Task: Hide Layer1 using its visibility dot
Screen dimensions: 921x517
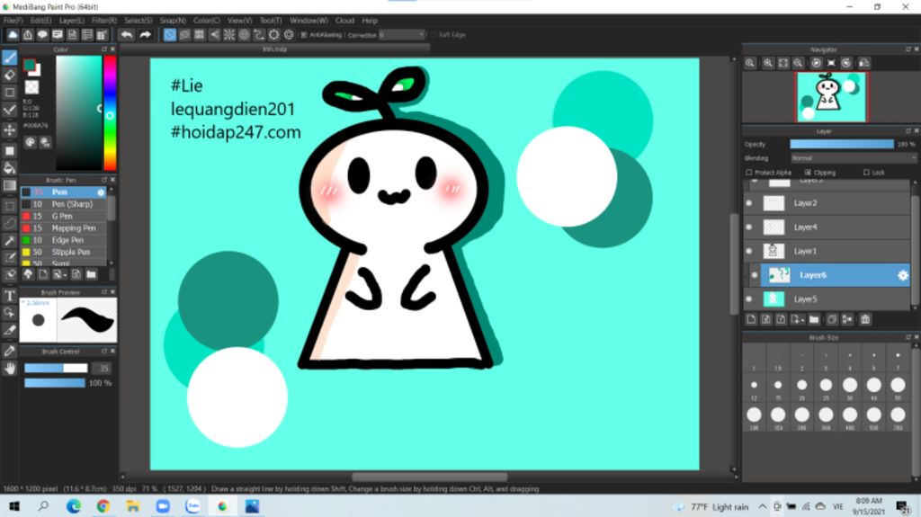Action: tap(749, 251)
